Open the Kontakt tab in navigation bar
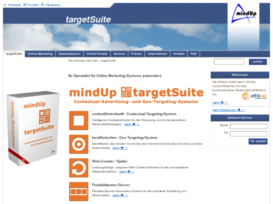Image resolution: width=273 pixels, height=204 pixels. coord(179,54)
